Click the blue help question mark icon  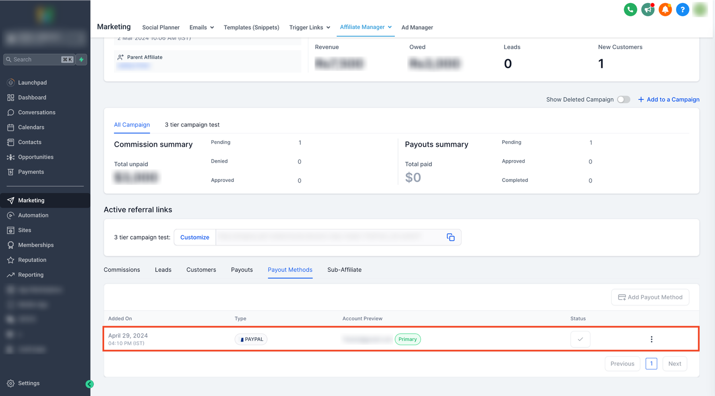pyautogui.click(x=682, y=9)
